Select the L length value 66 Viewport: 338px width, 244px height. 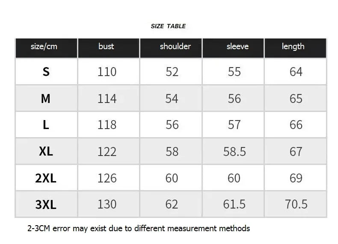coord(296,125)
